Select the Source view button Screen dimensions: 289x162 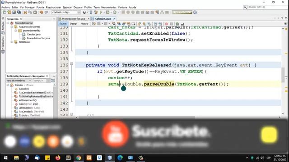[x=63, y=24]
